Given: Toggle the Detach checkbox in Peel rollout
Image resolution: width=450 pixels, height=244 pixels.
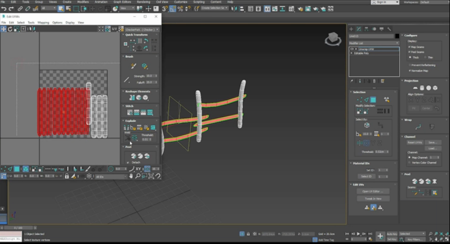Looking at the screenshot, I should [x=128, y=162].
